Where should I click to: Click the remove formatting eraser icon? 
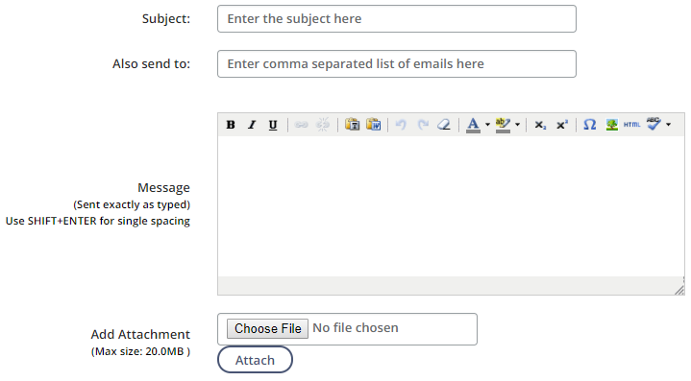pos(444,125)
